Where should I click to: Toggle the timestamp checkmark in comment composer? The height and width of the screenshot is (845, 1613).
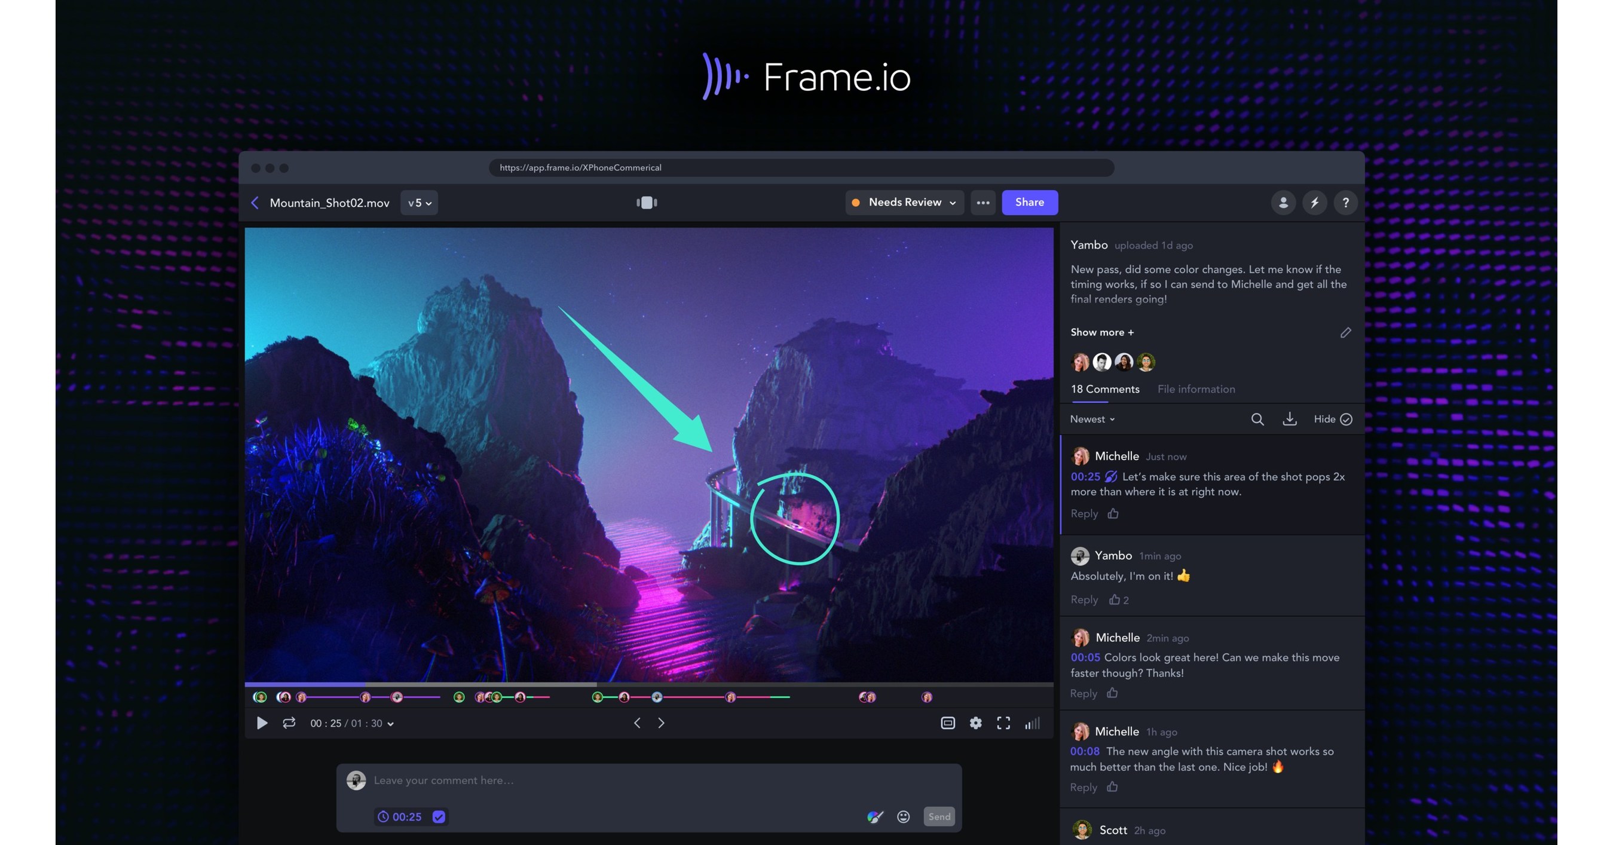438,816
